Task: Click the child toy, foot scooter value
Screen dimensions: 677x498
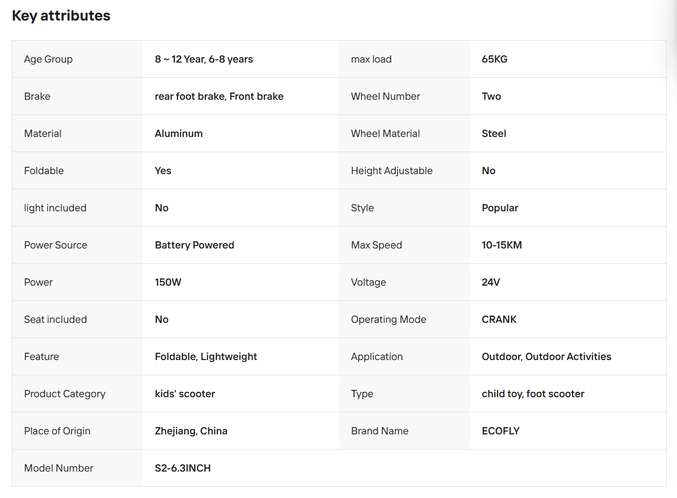Action: click(x=533, y=394)
